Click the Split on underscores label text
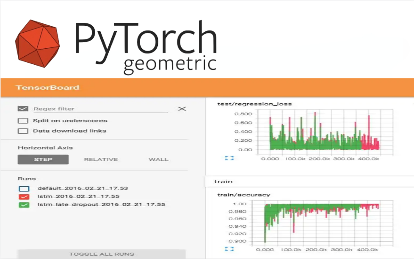The image size is (414, 259). (70, 121)
